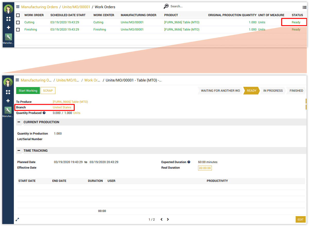This screenshot has height=226, width=309.
Task: Select the In Progress status stage
Action: [273, 91]
